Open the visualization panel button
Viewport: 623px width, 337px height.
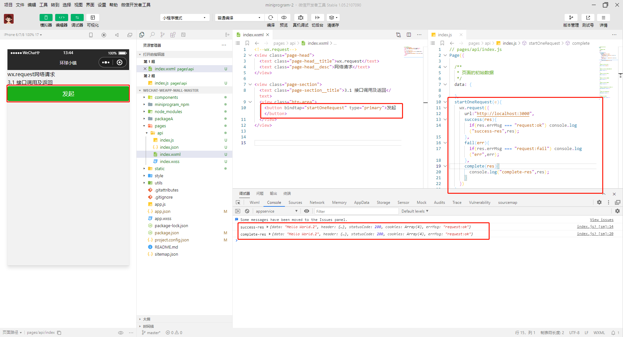(x=92, y=17)
